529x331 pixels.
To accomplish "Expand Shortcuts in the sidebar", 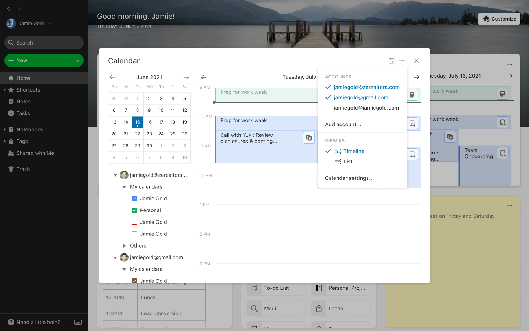I will [4, 90].
